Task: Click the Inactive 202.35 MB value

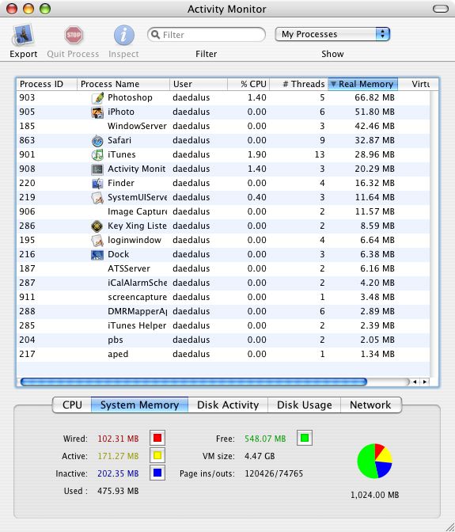Action: pyautogui.click(x=118, y=473)
